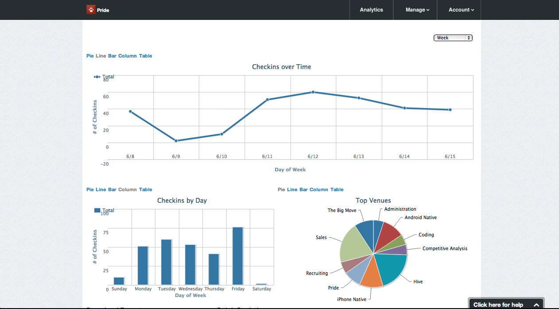Switch Checkins over Time chart to Bar
559x309 pixels.
click(x=112, y=56)
